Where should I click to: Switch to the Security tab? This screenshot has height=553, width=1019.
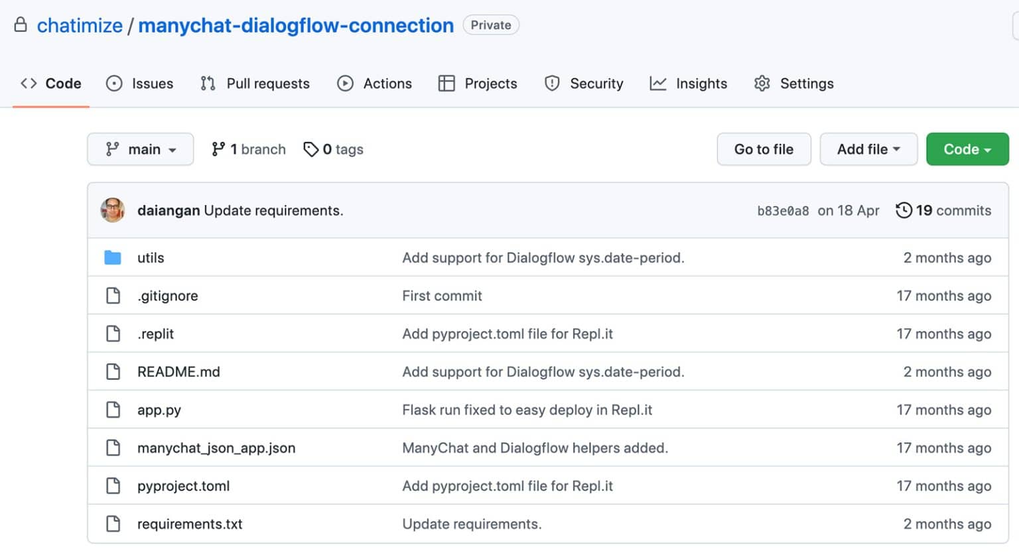[584, 84]
